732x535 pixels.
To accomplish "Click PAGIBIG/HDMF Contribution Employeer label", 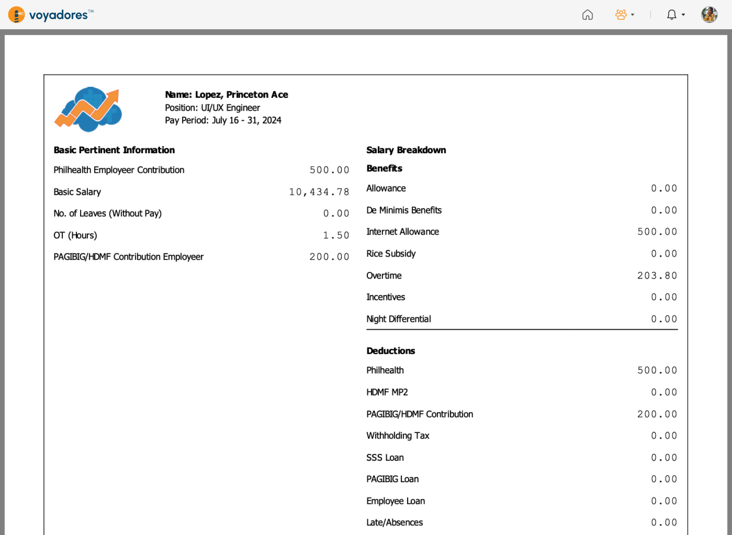I will pos(129,257).
